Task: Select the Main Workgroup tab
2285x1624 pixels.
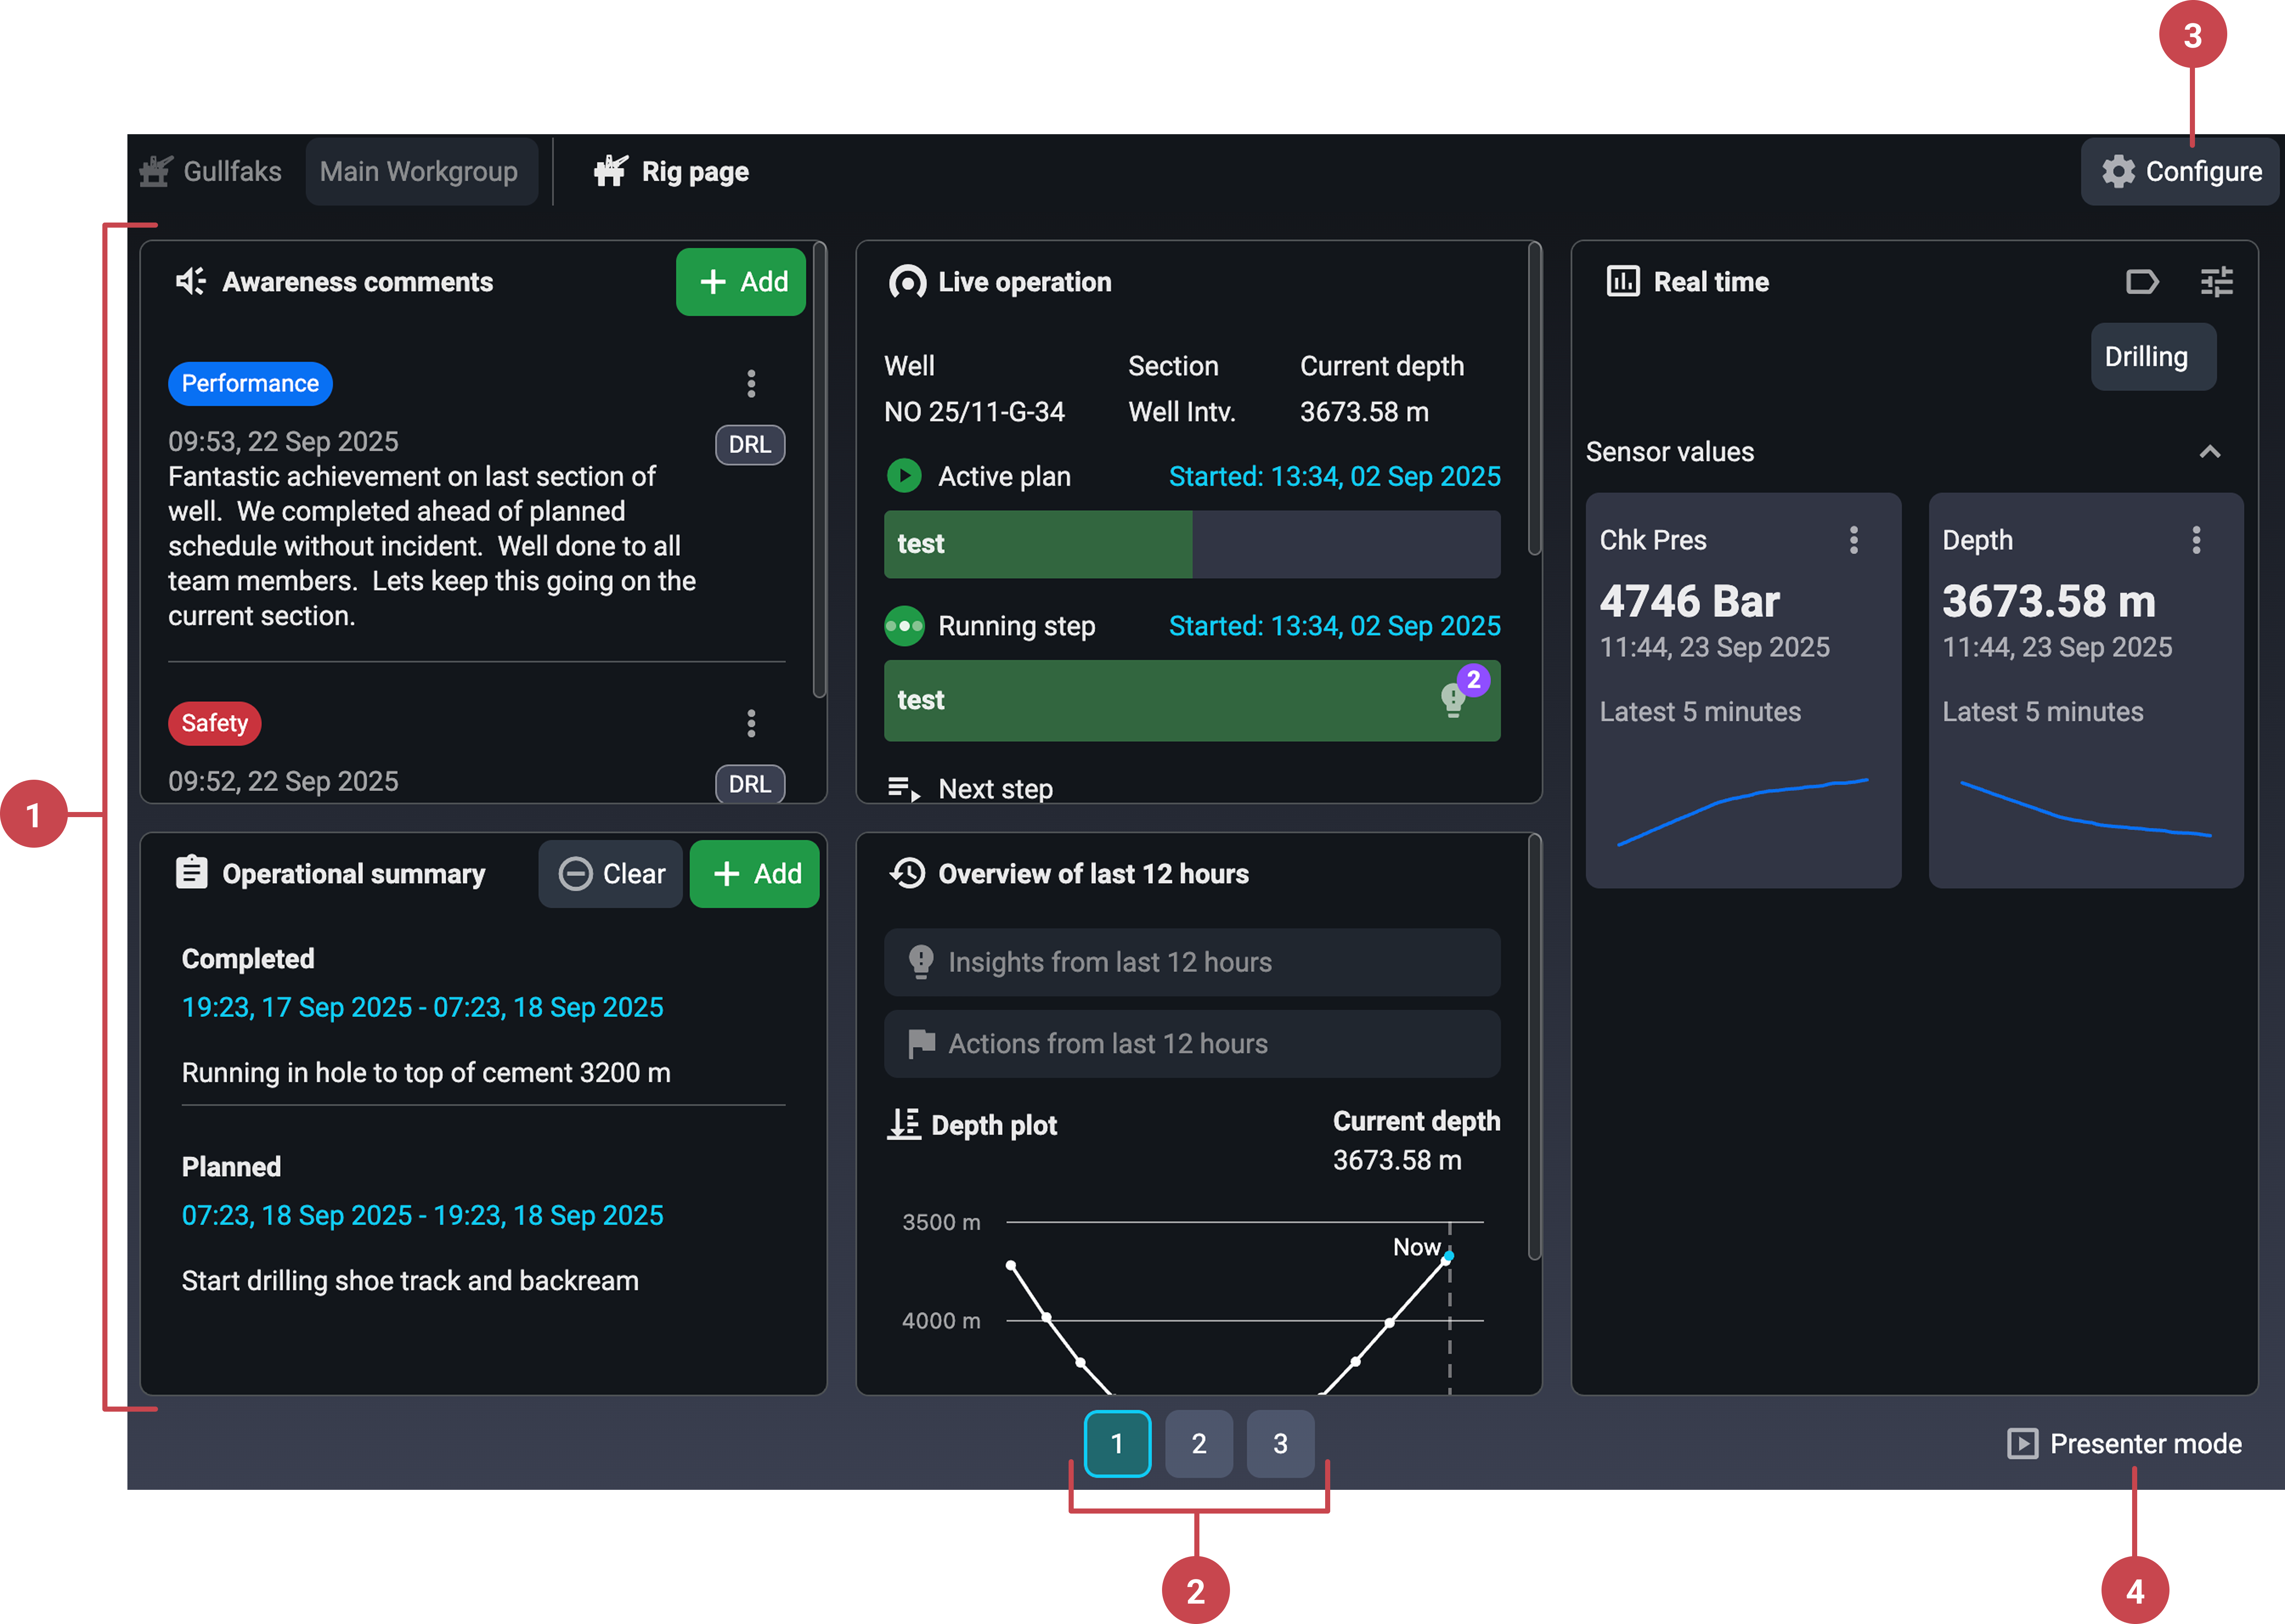Action: point(420,172)
